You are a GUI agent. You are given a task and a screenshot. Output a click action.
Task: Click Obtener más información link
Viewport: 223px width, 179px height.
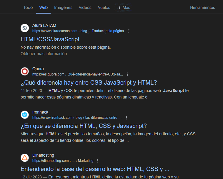tap(44, 54)
